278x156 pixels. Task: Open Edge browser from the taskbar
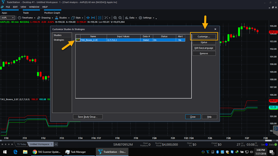coord(15,152)
